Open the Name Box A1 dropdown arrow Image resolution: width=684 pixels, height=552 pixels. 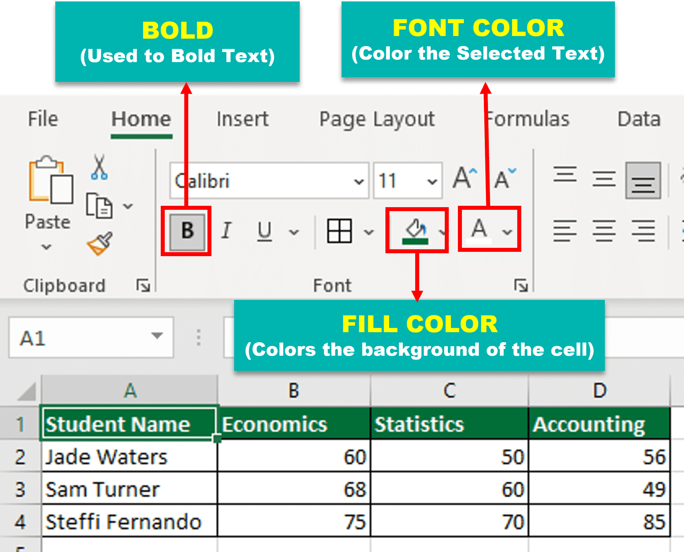pos(157,335)
